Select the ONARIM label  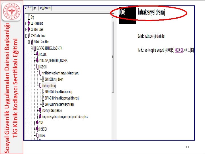coord(42,135)
